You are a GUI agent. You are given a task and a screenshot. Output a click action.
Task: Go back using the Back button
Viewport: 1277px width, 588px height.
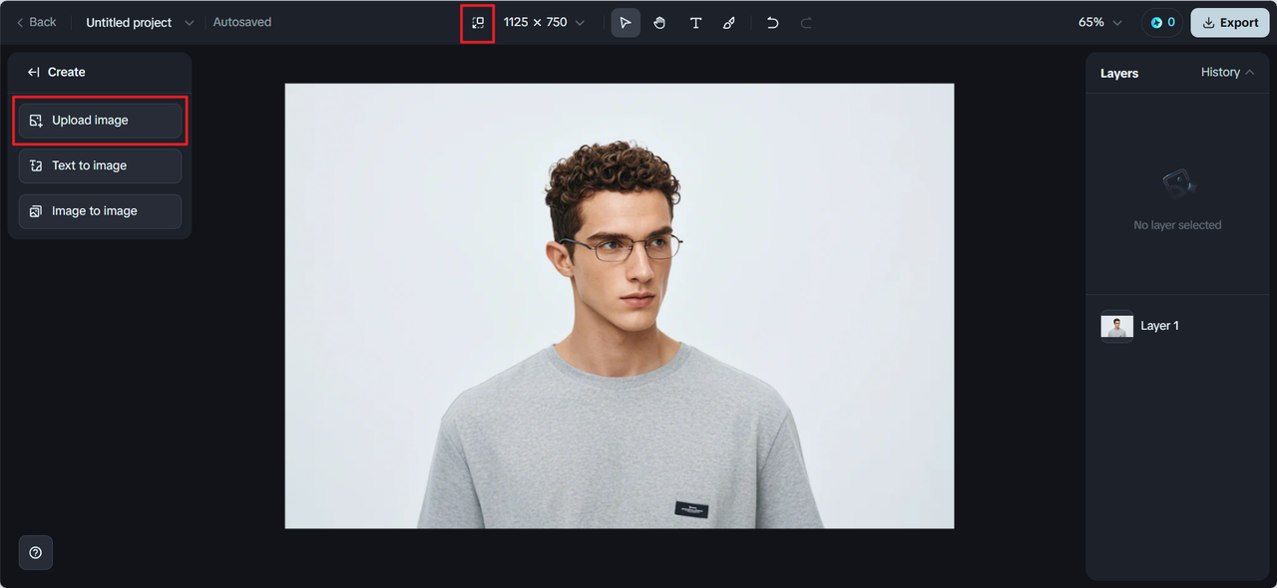pos(36,22)
